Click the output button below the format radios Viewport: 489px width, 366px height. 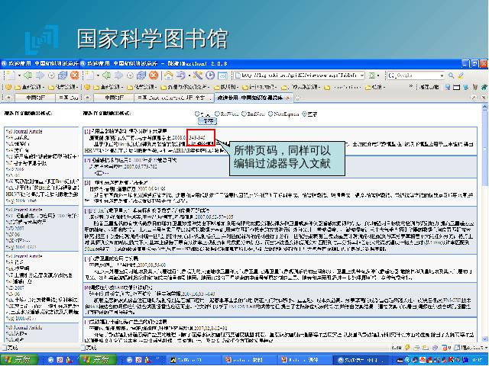tap(207, 121)
